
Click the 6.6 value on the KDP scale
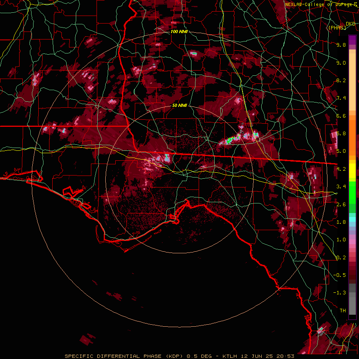click(341, 116)
